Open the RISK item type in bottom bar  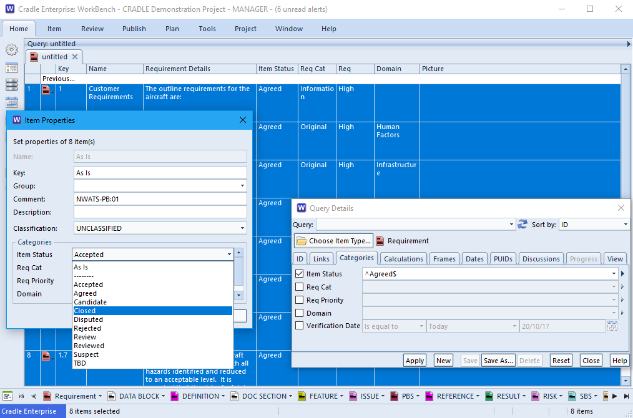pos(547,396)
